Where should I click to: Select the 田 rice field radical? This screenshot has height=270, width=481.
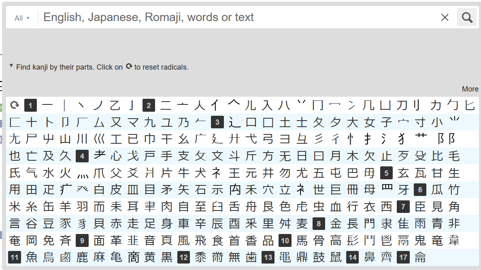pos(32,189)
